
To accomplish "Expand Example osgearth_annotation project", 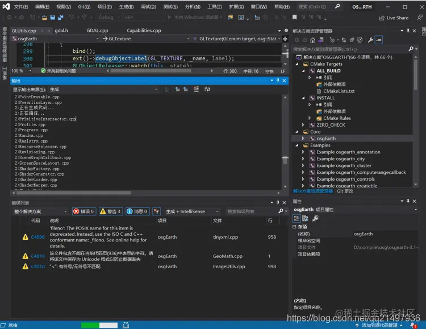I will 303,152.
